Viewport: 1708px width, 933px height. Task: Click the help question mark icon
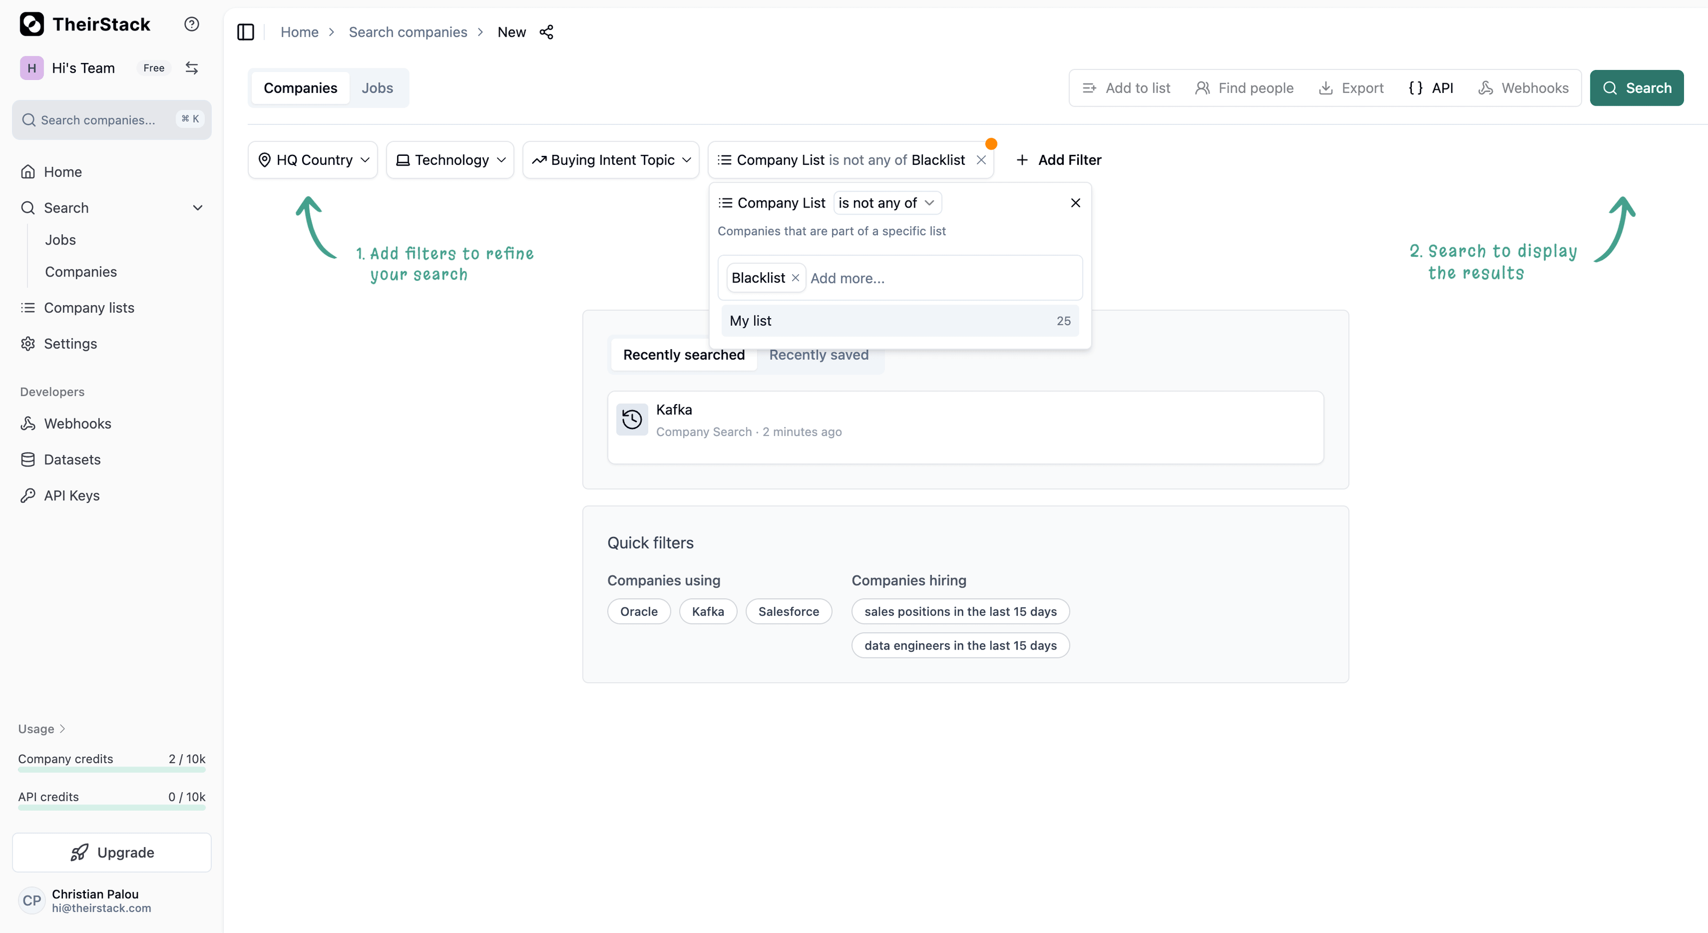[x=192, y=24]
